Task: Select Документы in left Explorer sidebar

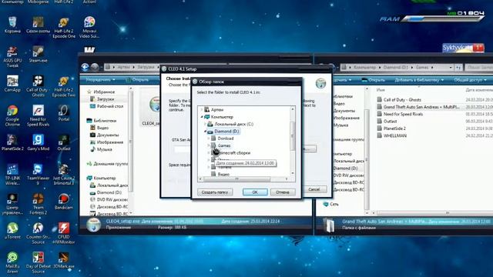Action: 108,135
